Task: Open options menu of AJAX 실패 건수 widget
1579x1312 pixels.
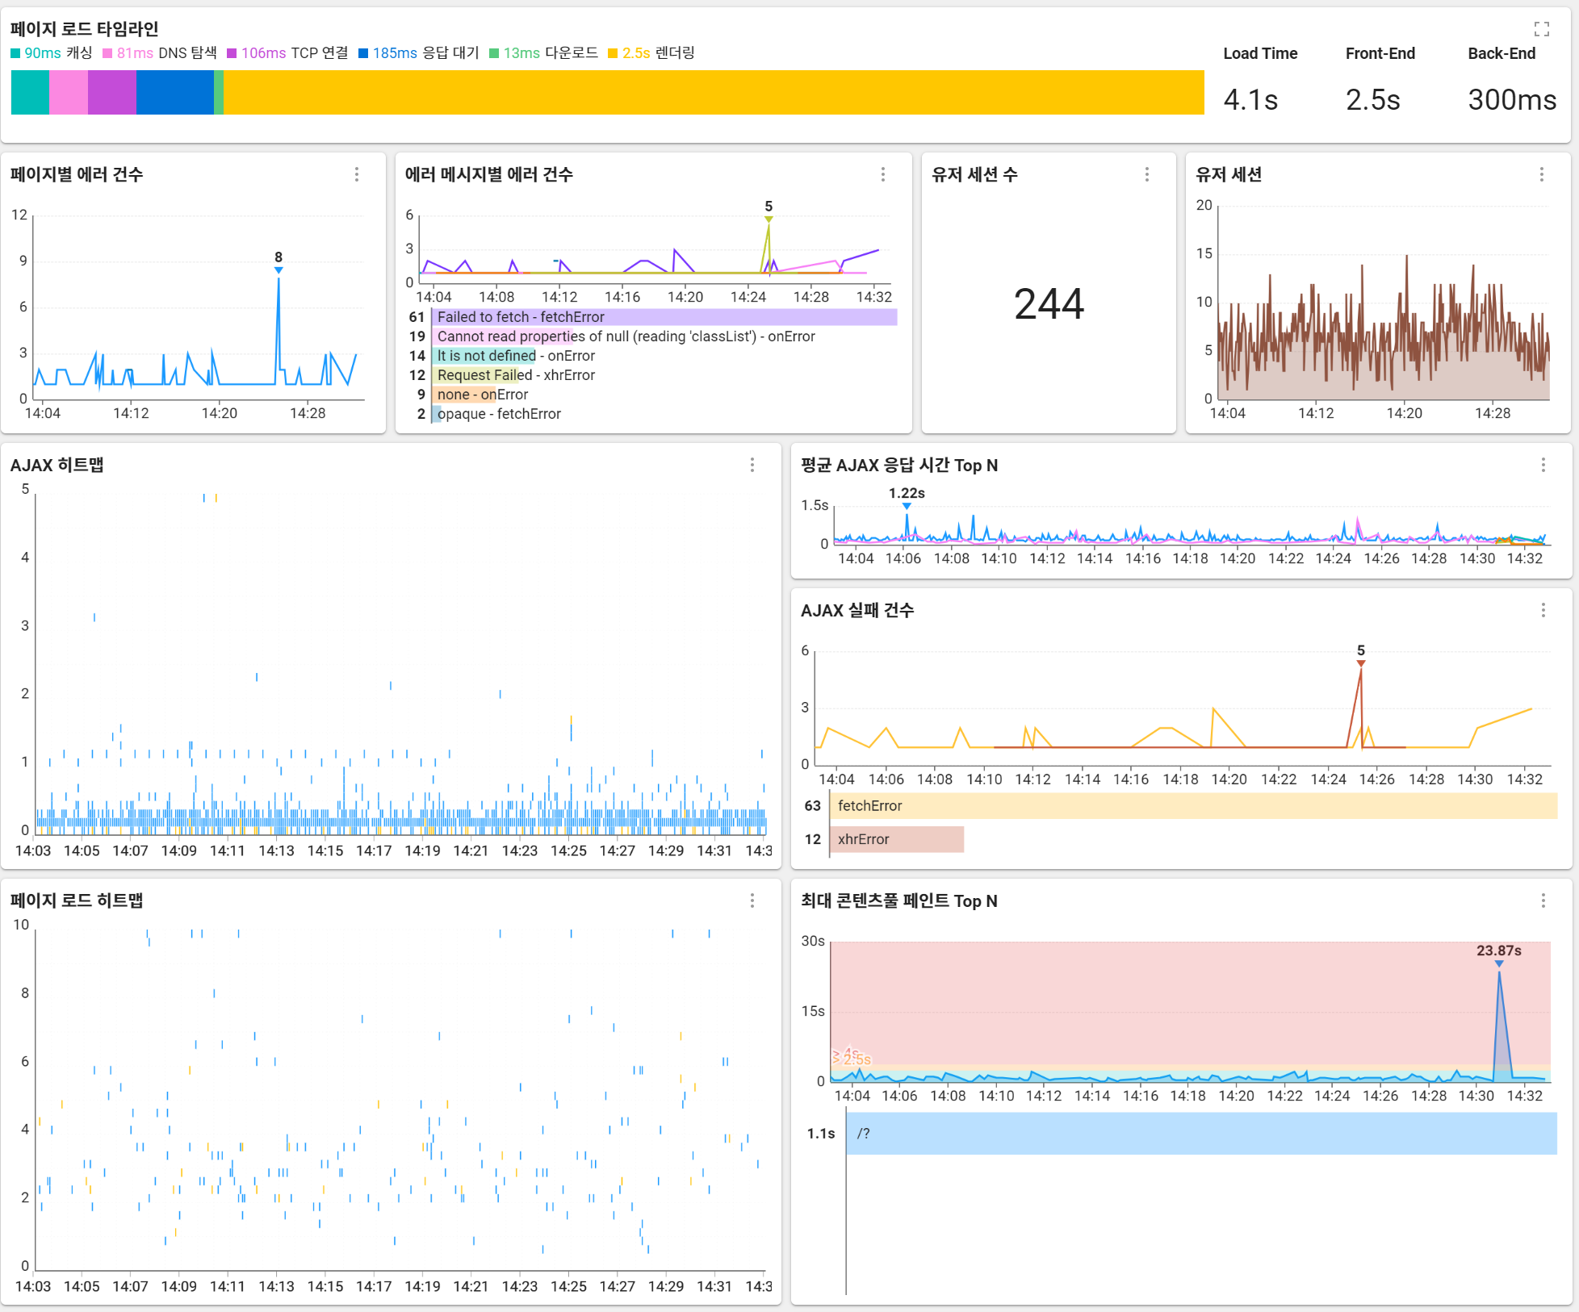Action: 1543,610
